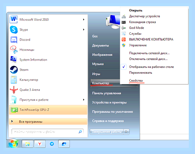The width and height of the screenshot is (195, 154).
Task: Click the Device Manager icon in context menu
Action: tap(124, 16)
